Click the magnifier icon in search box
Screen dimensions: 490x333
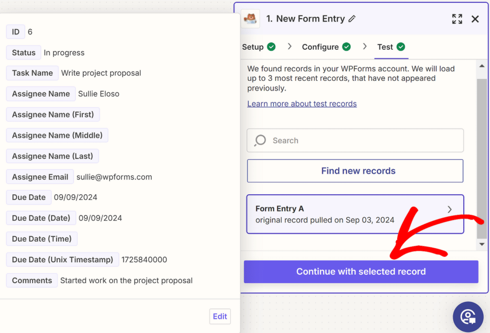coord(260,141)
